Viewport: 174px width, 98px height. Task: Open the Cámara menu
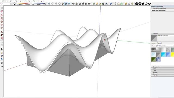pyautogui.click(x=12, y=1)
